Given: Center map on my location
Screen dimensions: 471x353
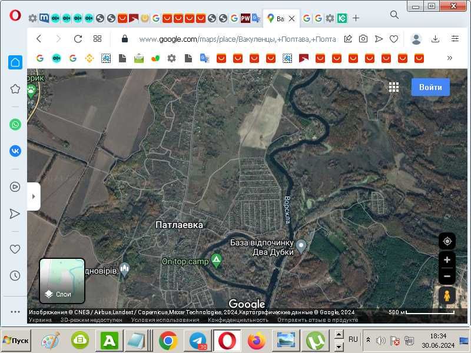Looking at the screenshot, I should pos(447,241).
